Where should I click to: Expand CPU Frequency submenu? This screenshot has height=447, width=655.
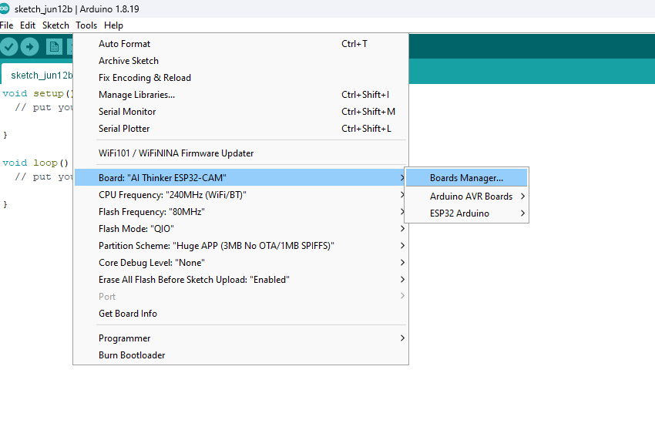240,195
